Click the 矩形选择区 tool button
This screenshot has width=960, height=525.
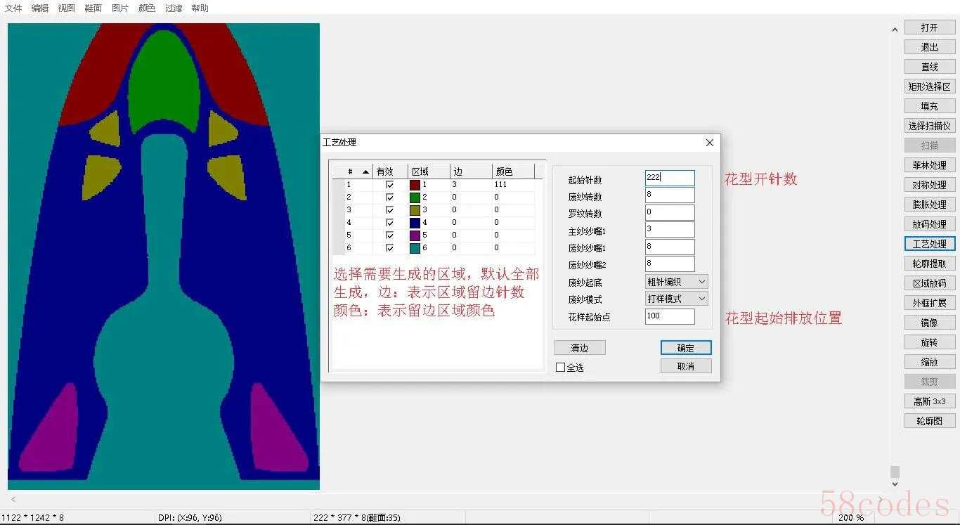[x=929, y=86]
